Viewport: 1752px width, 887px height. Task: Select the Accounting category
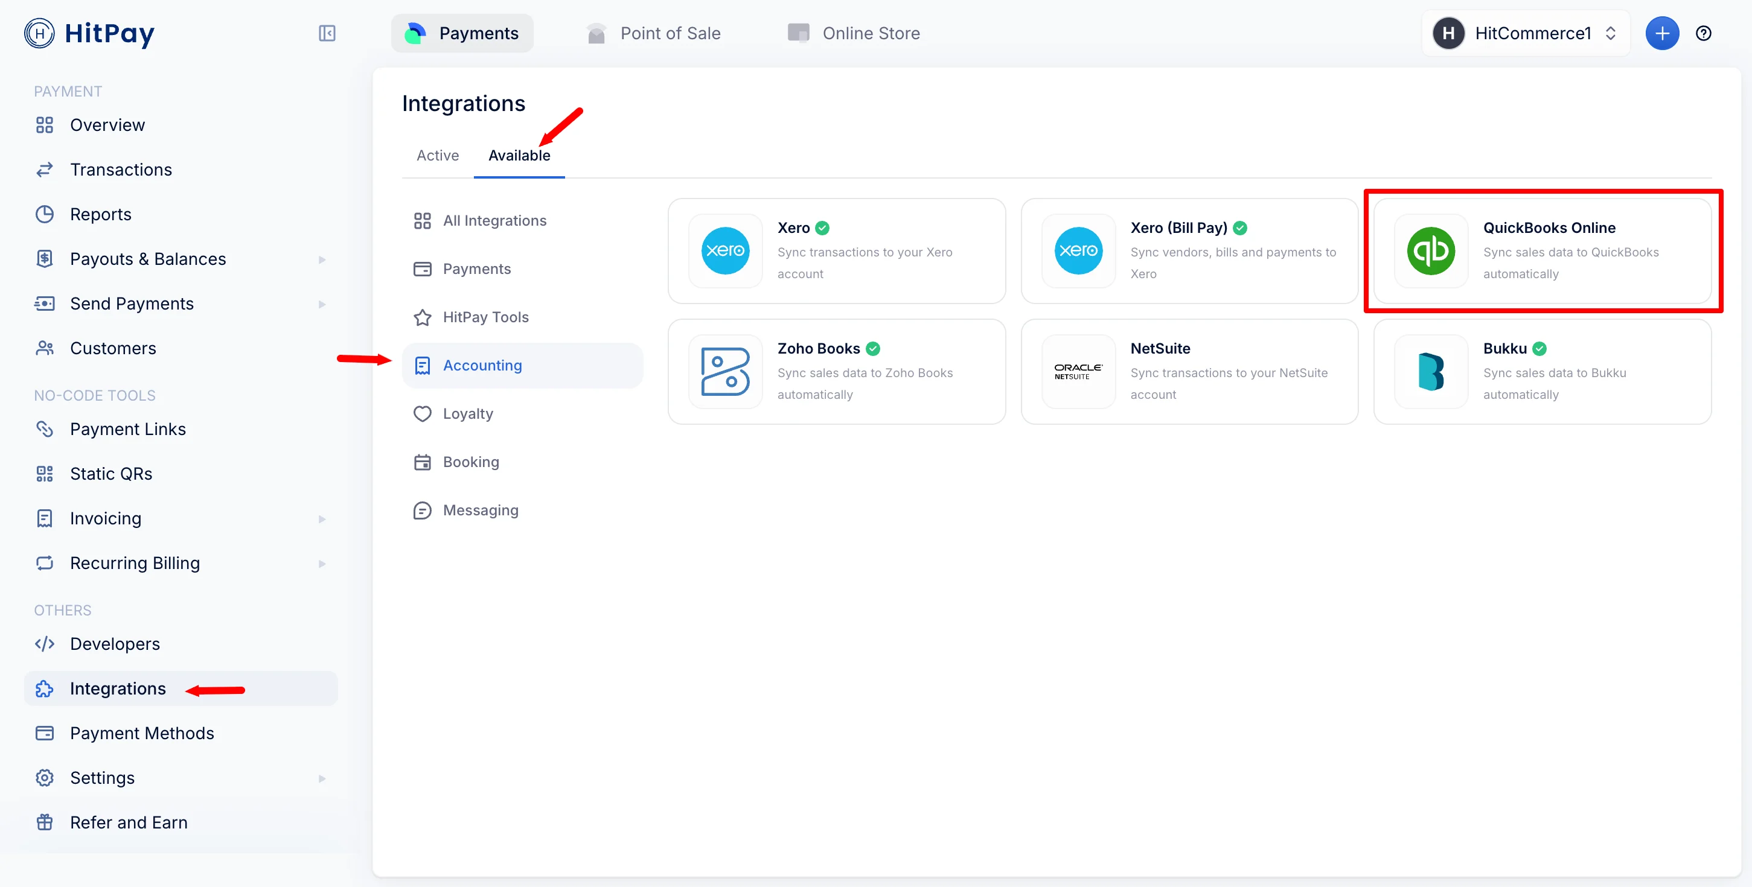point(522,366)
